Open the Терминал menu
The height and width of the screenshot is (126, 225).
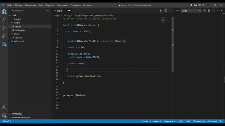click(76, 5)
